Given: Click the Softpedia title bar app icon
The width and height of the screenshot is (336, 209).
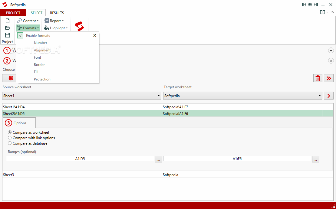Looking at the screenshot, I should (x=5, y=5).
